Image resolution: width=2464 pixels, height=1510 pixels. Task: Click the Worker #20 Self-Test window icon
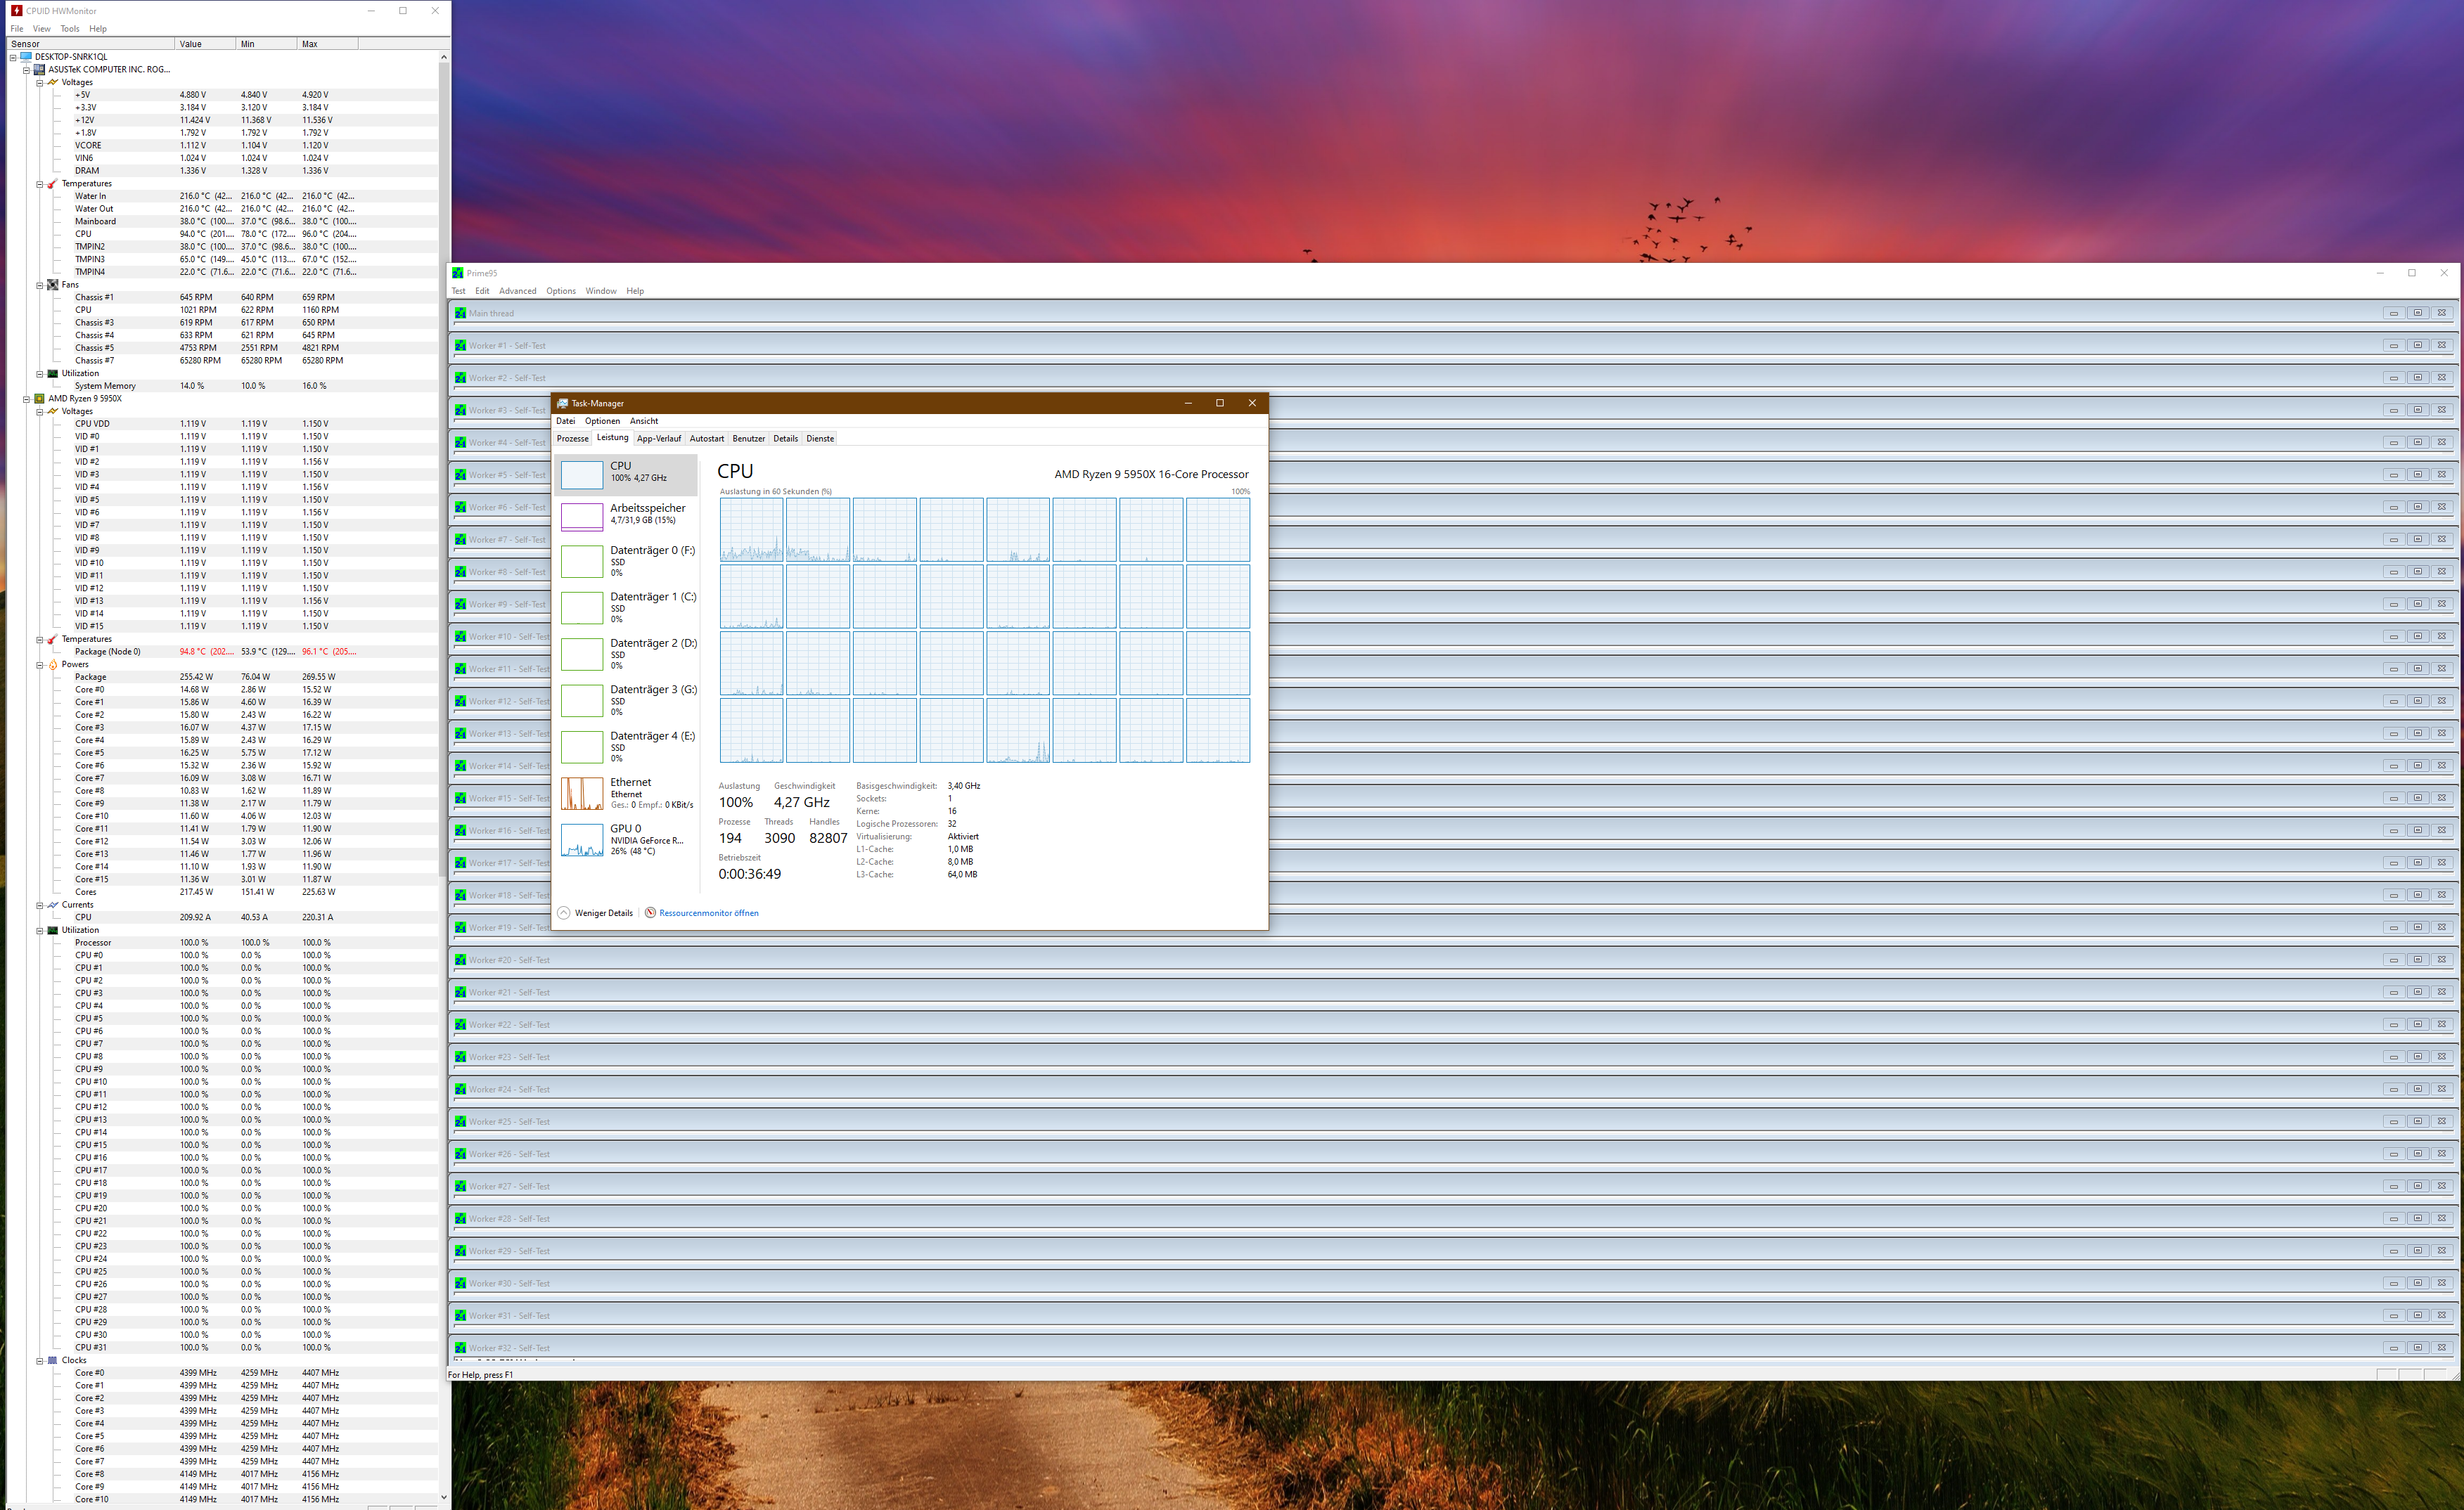[x=460, y=960]
